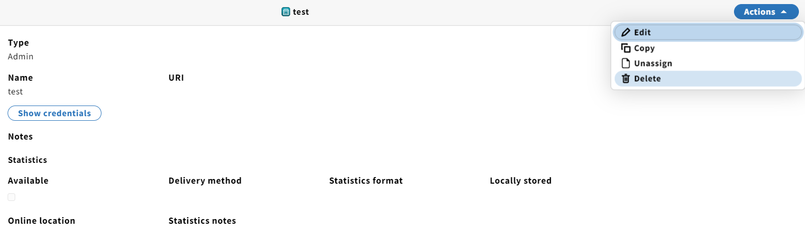Viewport: 805px width, 242px height.
Task: Click the document icon beside Unassign
Action: point(626,63)
